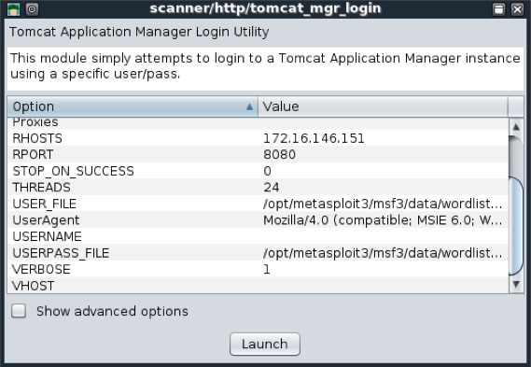Select the THREADS option name

coord(41,187)
